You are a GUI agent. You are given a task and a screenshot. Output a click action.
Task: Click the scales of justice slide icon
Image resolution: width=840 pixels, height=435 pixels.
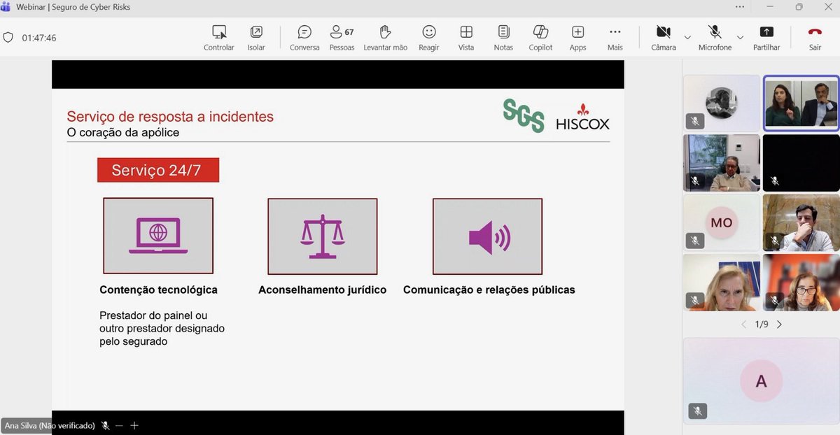point(323,236)
